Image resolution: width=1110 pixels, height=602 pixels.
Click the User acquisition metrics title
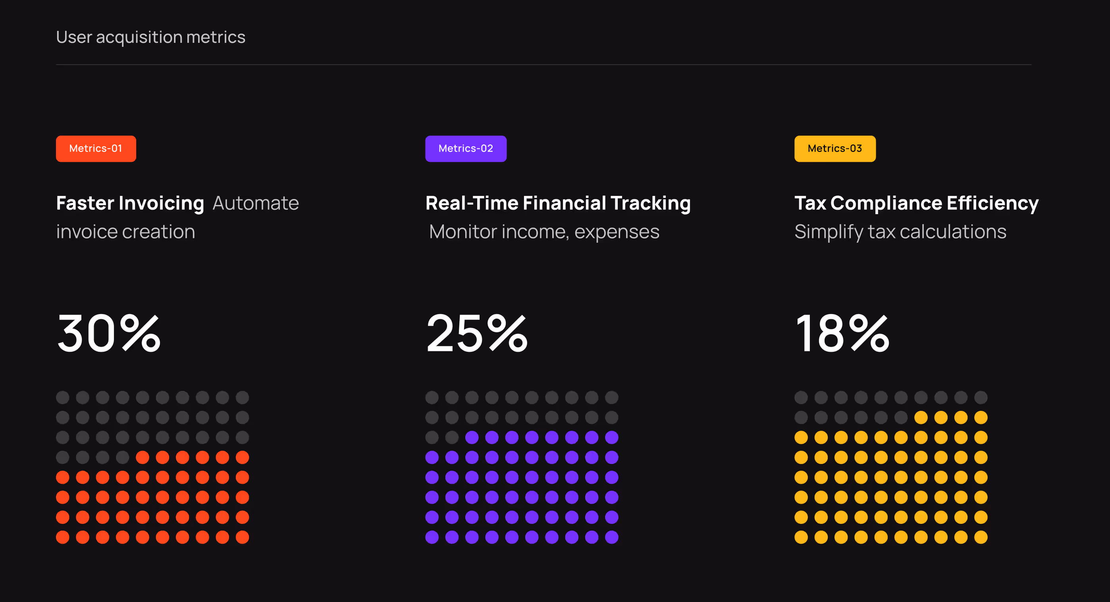tap(150, 37)
